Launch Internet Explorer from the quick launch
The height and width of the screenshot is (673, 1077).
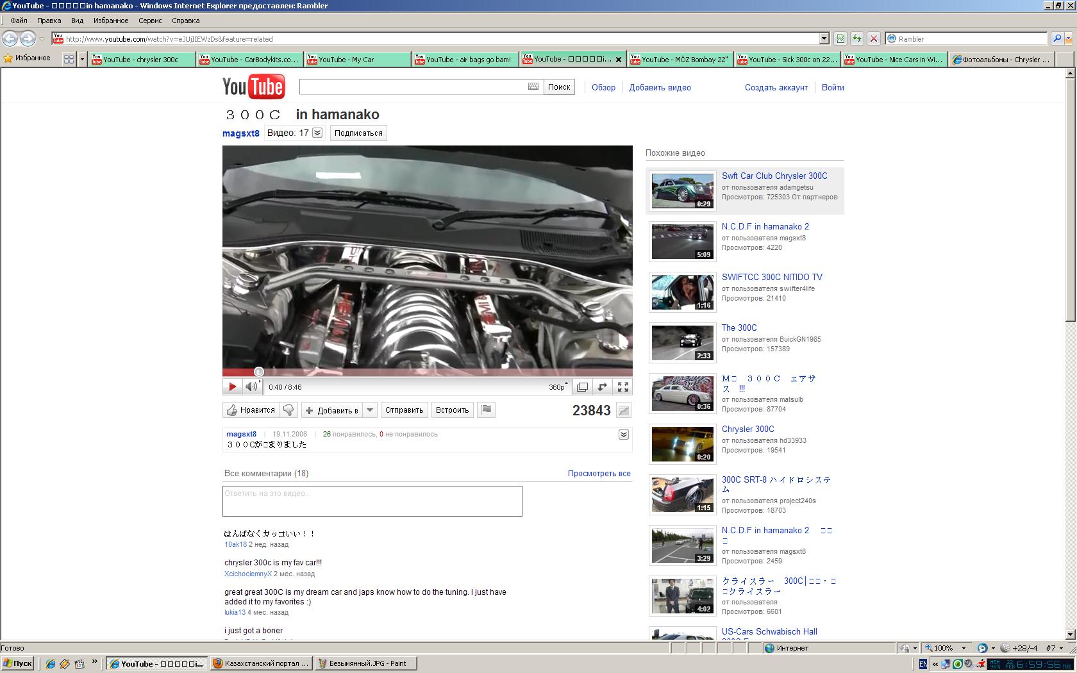(x=51, y=664)
